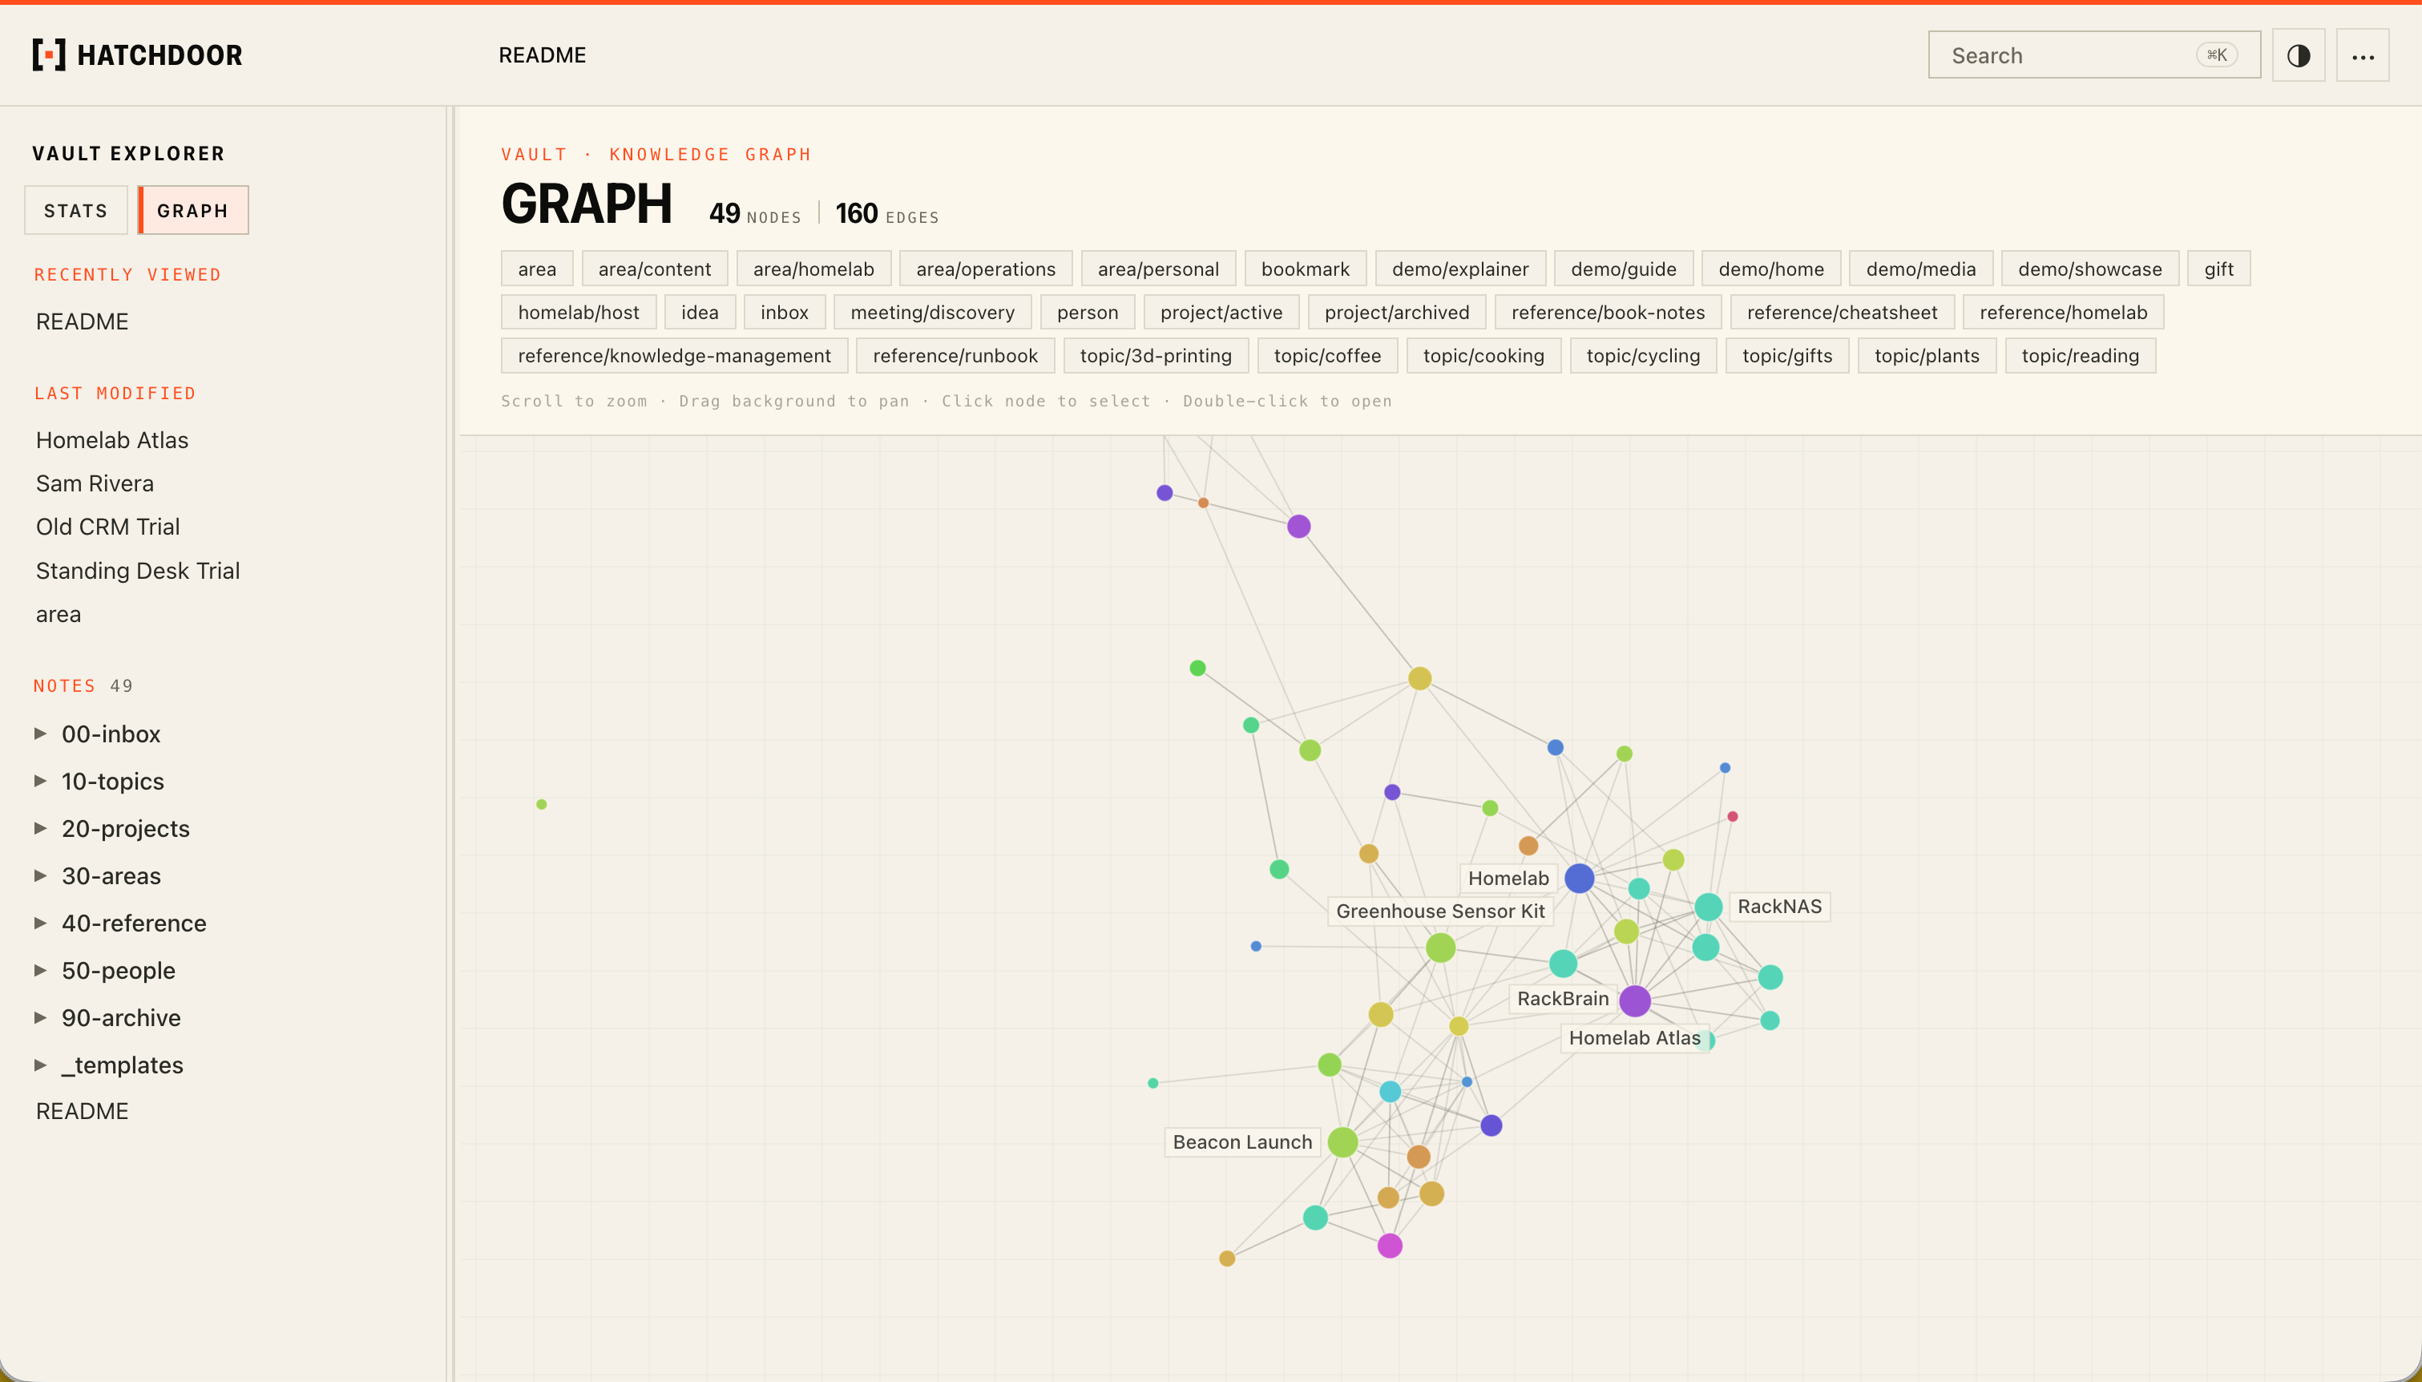Toggle the area/operations tag filter
The image size is (2422, 1382).
coord(986,269)
